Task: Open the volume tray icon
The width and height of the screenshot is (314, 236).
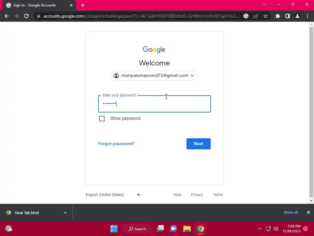Action: coord(276,229)
